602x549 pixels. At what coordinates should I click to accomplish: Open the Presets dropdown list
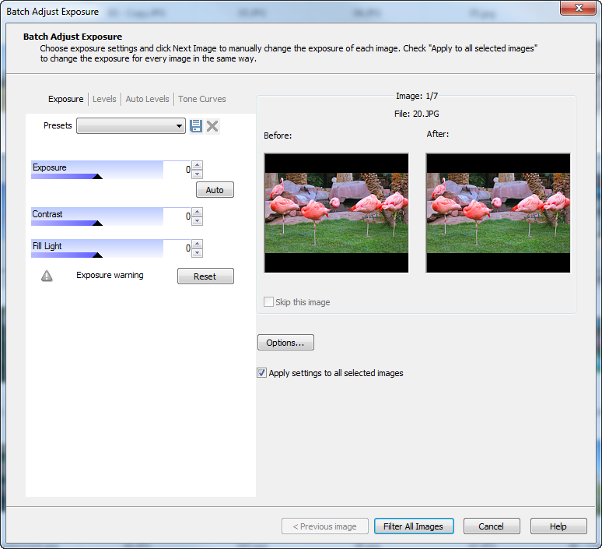click(180, 126)
